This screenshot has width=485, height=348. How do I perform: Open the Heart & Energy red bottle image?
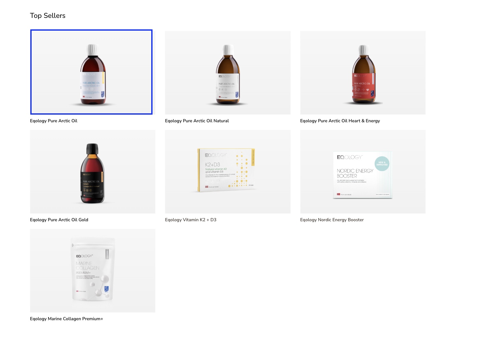[x=363, y=73]
